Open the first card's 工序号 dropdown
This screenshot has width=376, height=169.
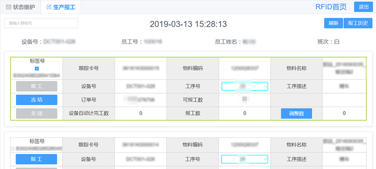244,86
